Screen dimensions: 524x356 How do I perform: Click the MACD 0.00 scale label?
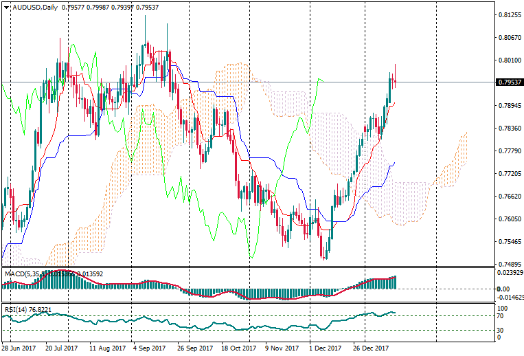pos(503,289)
